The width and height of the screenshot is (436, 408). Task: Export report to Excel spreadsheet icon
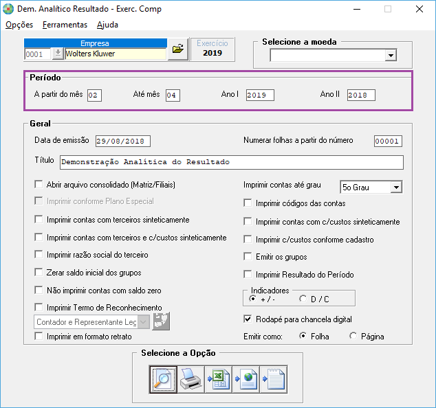coord(218,379)
